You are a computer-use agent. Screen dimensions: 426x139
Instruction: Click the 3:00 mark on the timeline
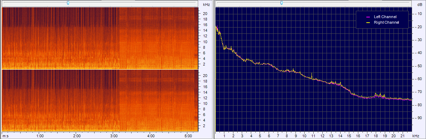pos(114,135)
